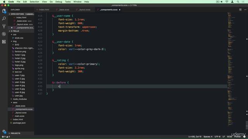The height and width of the screenshot is (139, 248).
Task: Change encoding via UTF-8 status
Action: pos(217,137)
